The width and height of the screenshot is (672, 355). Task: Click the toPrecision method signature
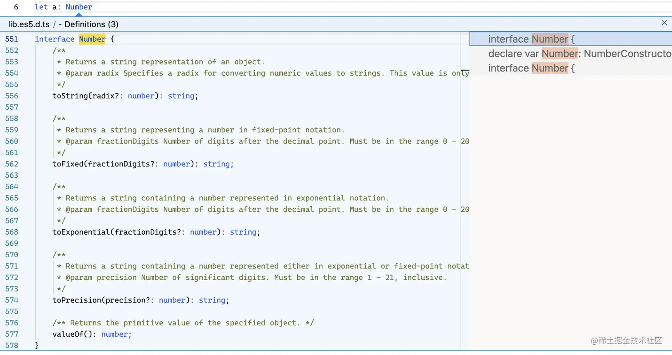pyautogui.click(x=140, y=300)
